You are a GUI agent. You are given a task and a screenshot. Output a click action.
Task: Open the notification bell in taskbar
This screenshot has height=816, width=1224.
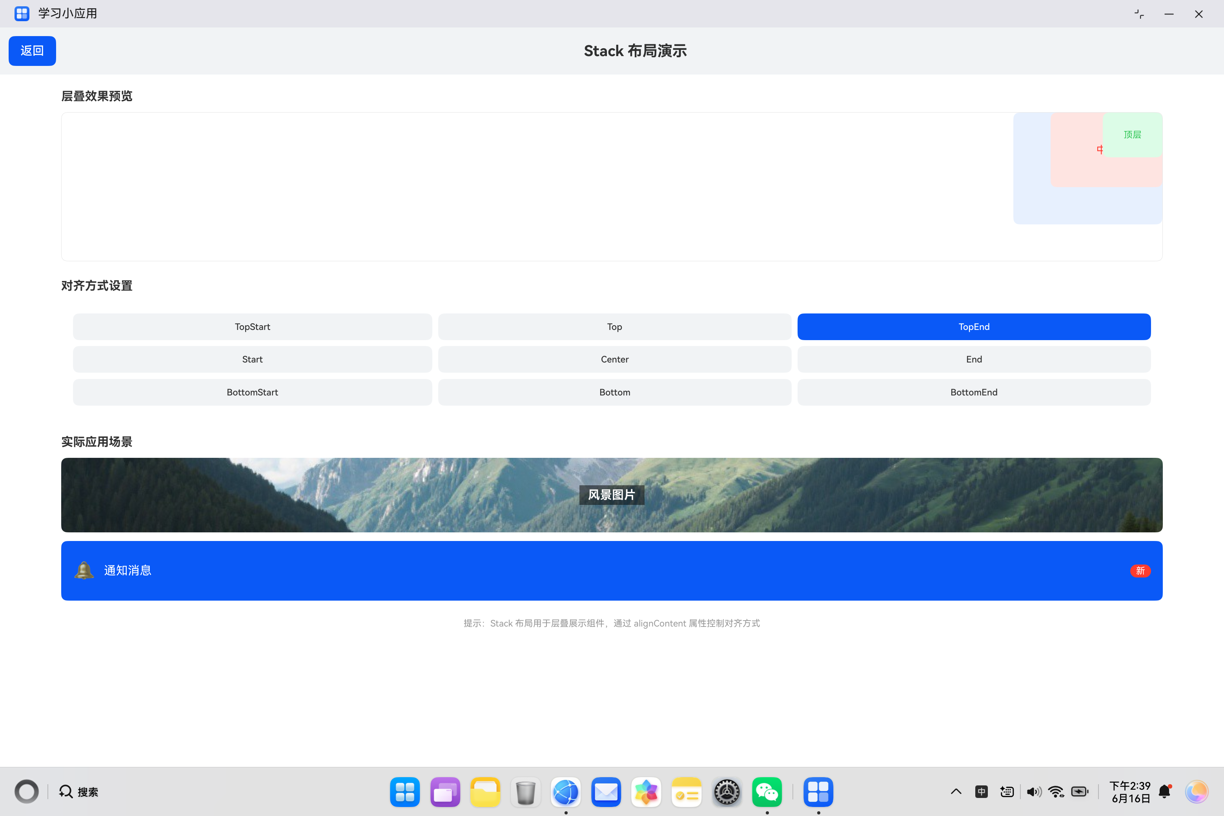coord(1165,792)
